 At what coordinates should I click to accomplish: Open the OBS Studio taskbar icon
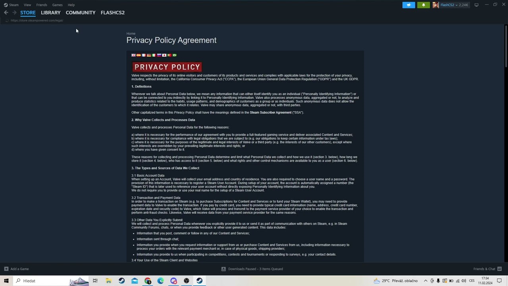(187, 281)
